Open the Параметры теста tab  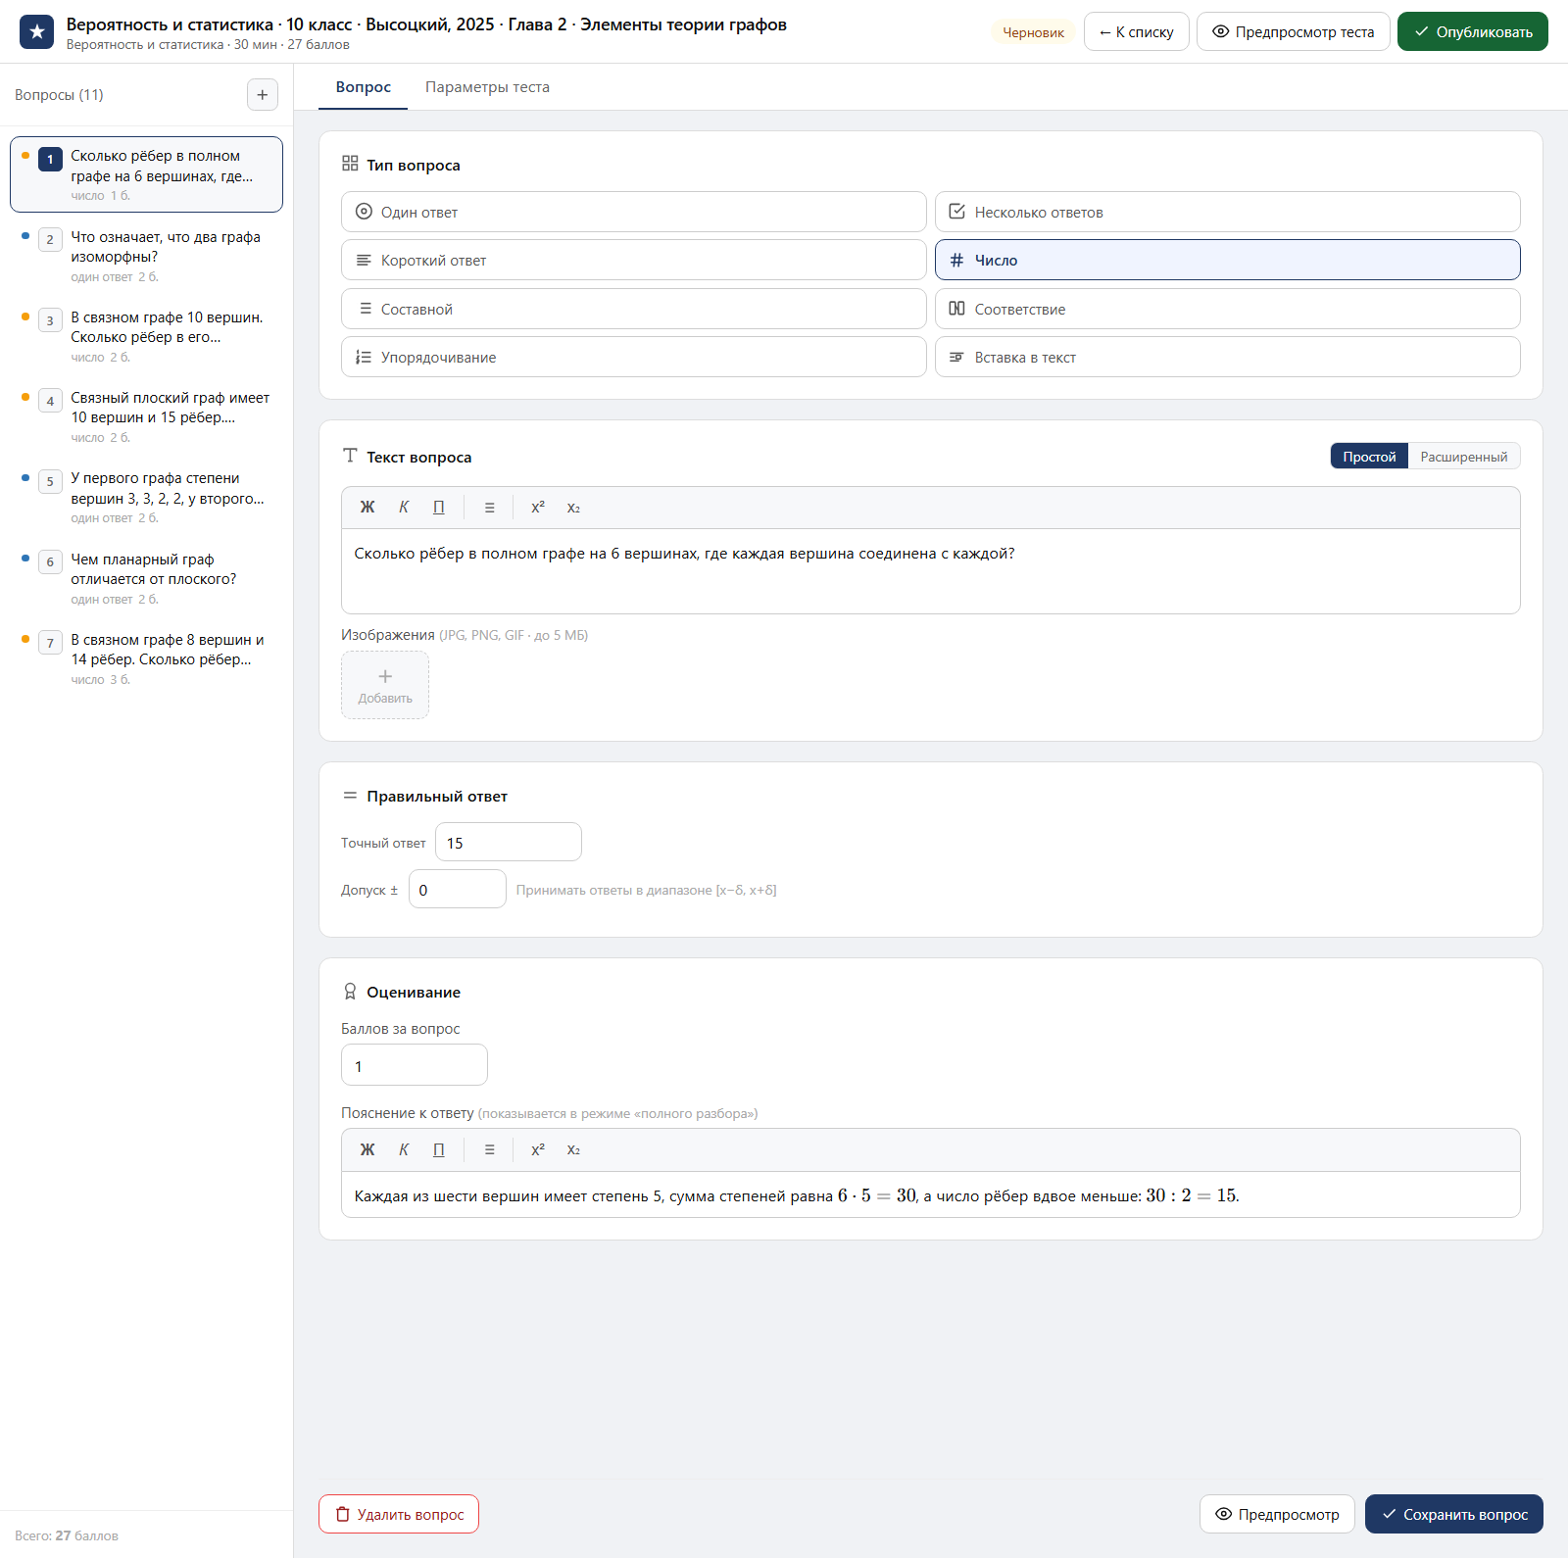(487, 87)
